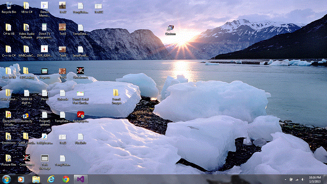Launch Internet Explorer from the taskbar
Viewport: 327px width, 184px height.
51,179
